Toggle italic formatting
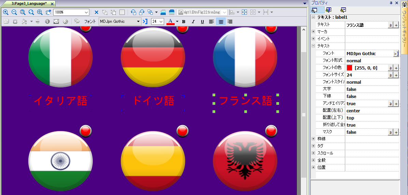The width and height of the screenshot is (408, 195). (x=193, y=22)
